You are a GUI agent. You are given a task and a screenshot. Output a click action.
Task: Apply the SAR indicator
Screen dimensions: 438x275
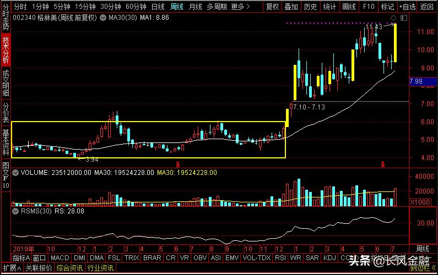click(x=312, y=258)
